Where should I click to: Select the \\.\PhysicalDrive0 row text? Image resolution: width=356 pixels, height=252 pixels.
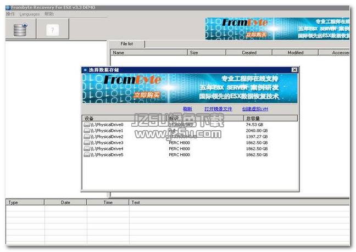coord(107,125)
